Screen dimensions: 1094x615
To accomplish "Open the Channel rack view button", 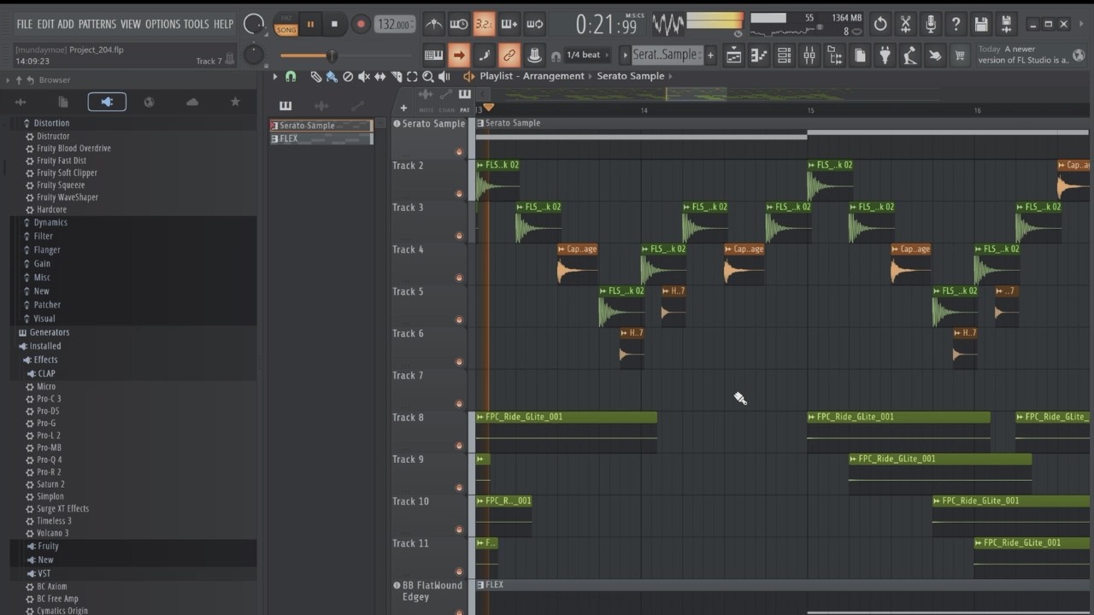I will point(785,56).
